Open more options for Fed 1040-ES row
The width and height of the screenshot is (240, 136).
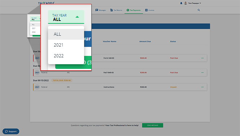coord(202,73)
